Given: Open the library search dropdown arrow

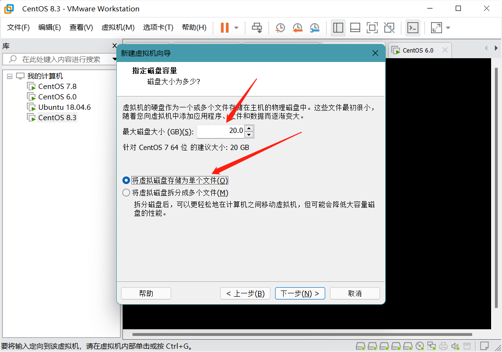Looking at the screenshot, I should tap(114, 59).
